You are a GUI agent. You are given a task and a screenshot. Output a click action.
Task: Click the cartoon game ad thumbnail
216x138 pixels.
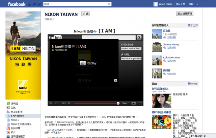[162, 122]
